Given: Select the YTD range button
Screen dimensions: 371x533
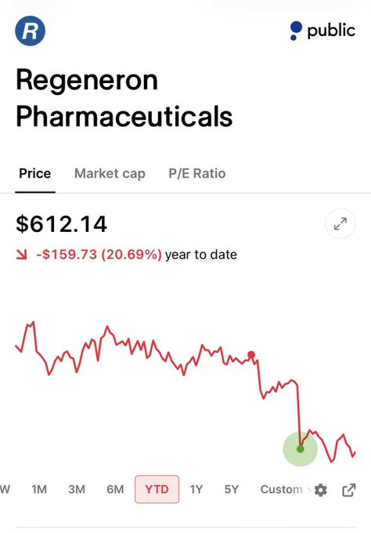Looking at the screenshot, I should coord(157,489).
